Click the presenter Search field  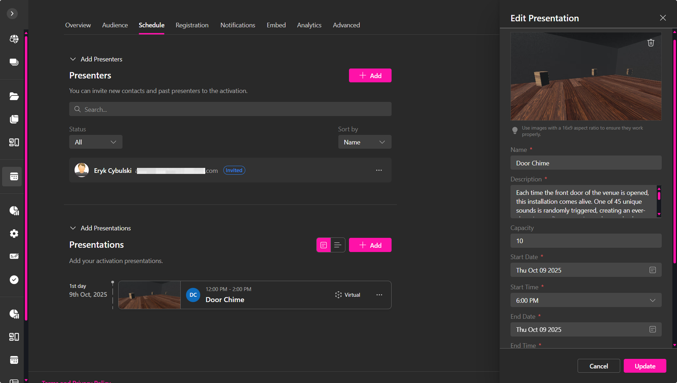coord(230,109)
